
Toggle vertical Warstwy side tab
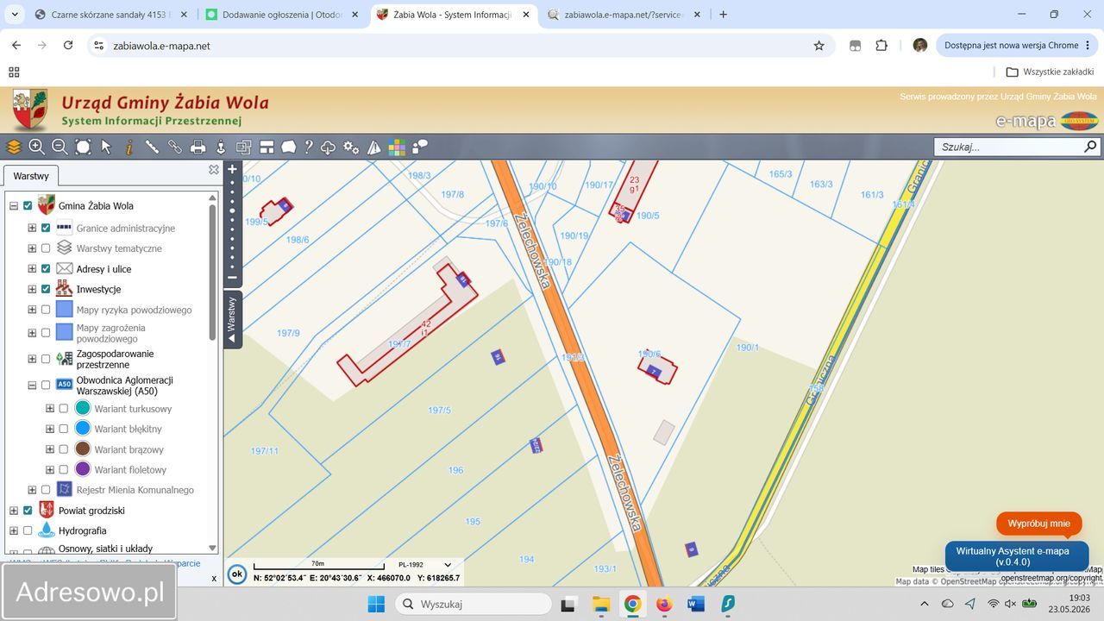tap(232, 320)
